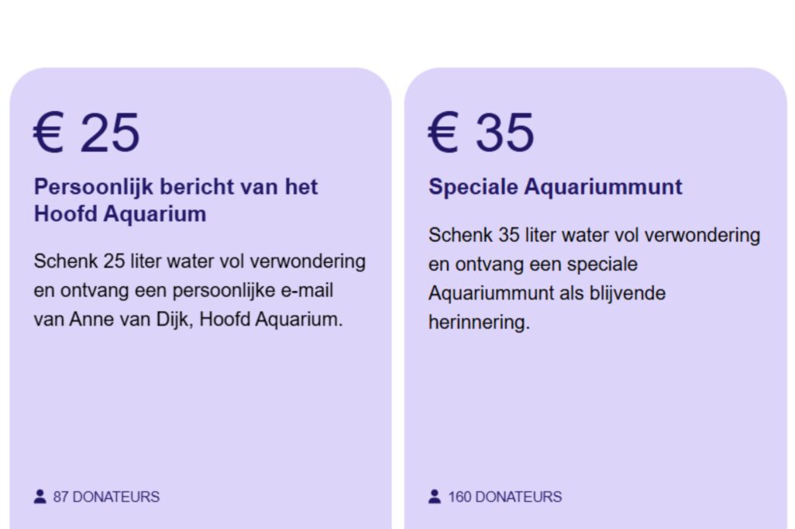Screen dimensions: 795x529
Task: Click the "160 DONATEURS" count label
Action: coord(504,497)
